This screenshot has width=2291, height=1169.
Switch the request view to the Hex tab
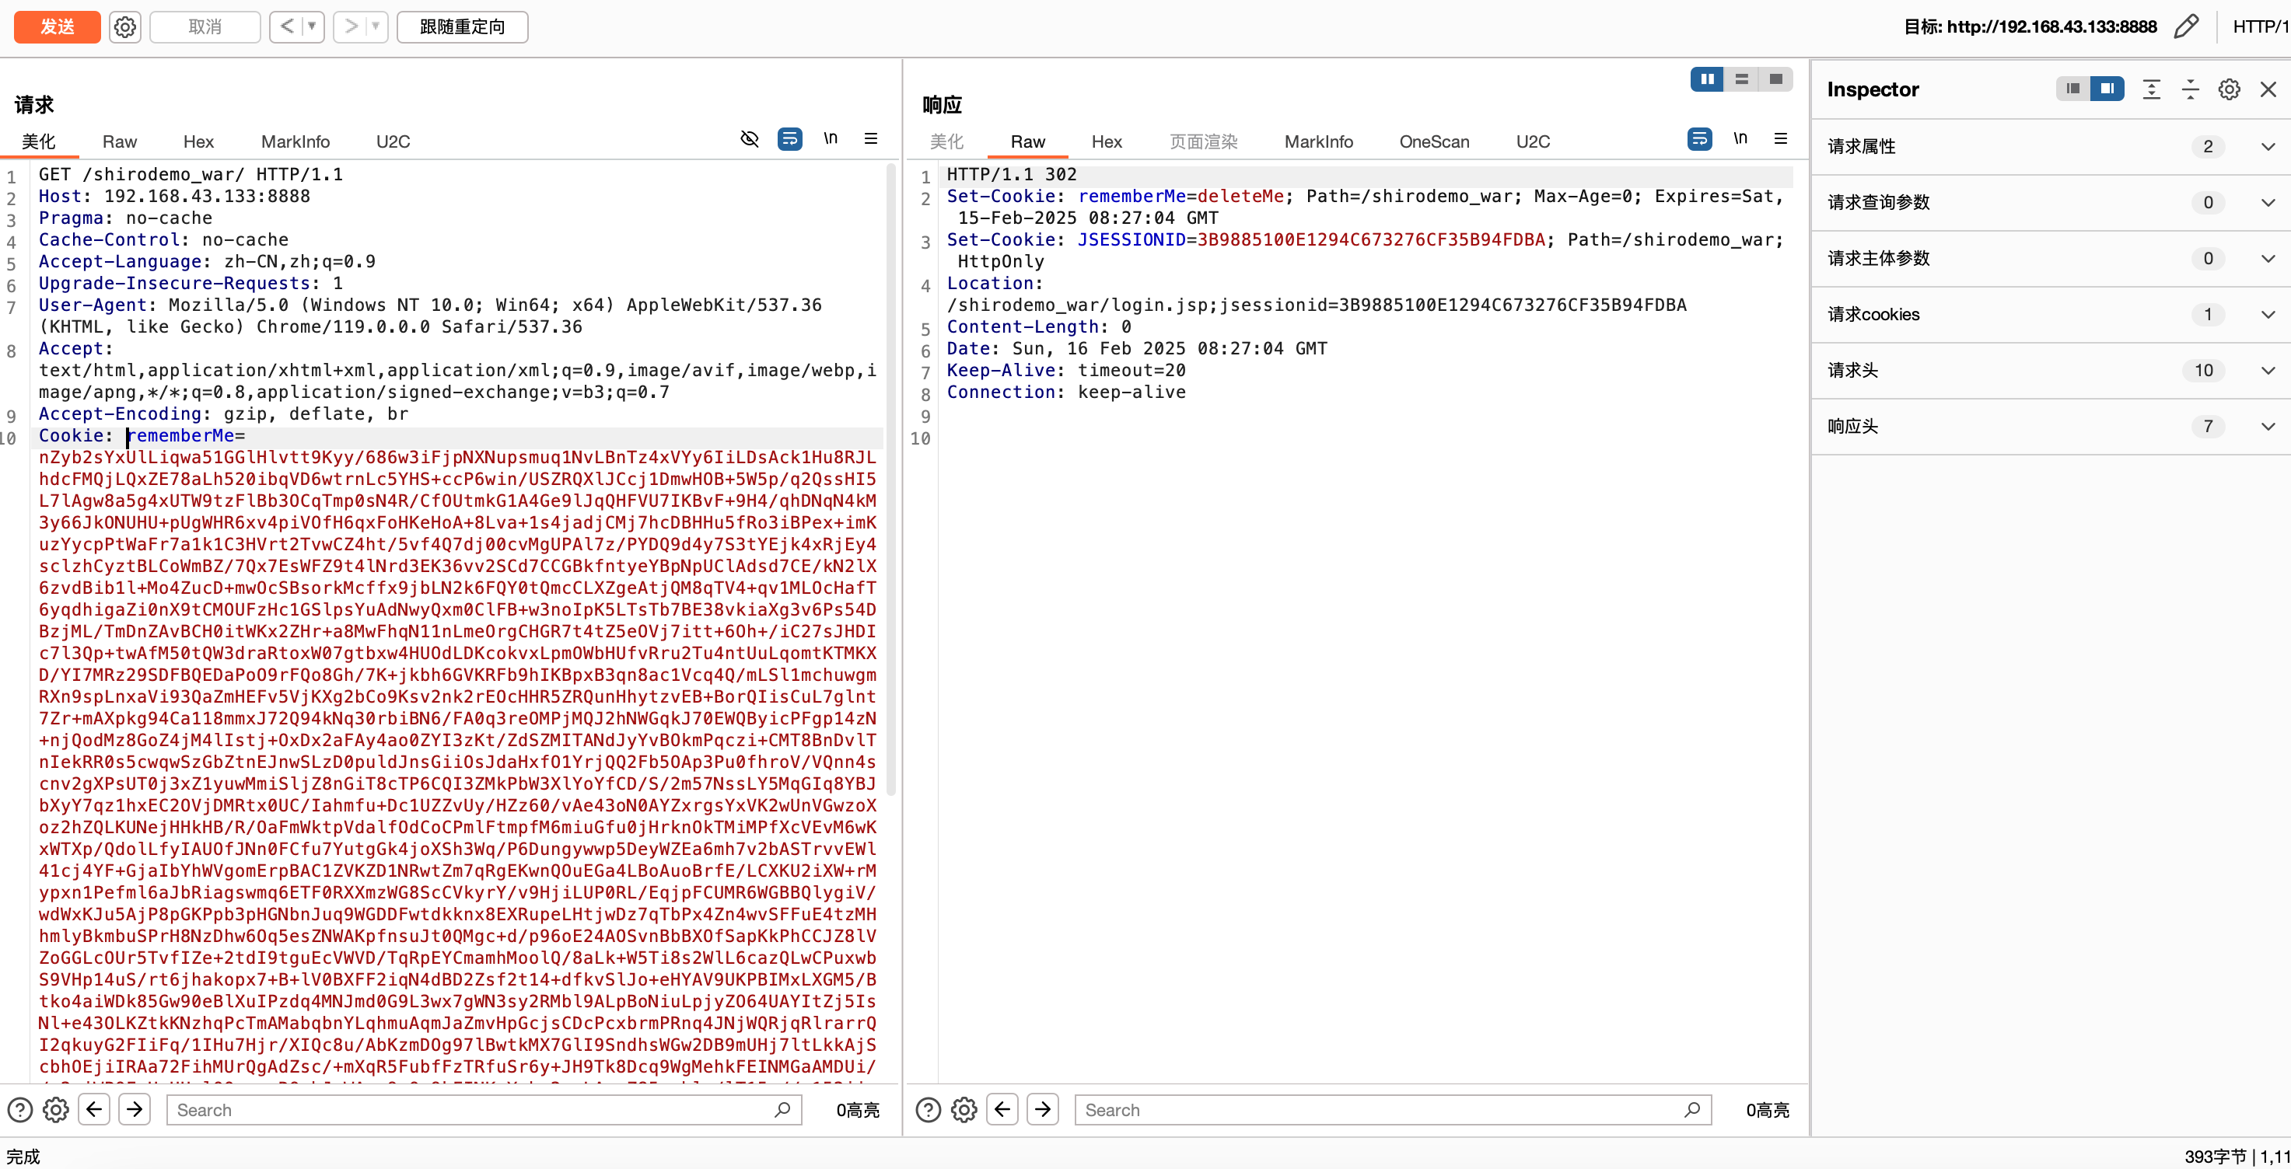click(198, 141)
